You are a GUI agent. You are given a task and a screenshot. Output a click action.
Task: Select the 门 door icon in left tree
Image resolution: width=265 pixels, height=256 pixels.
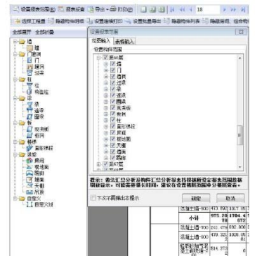[x=30, y=60]
